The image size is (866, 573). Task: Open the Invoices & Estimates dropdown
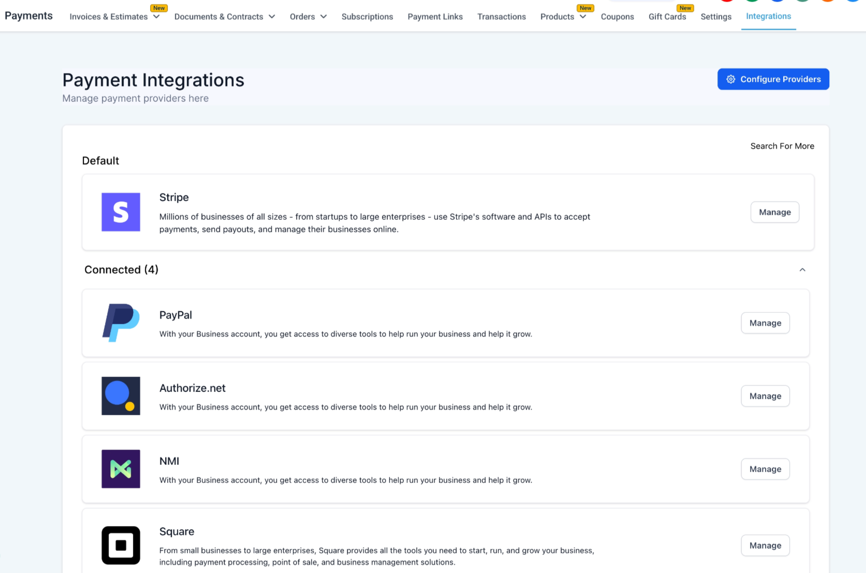click(115, 17)
